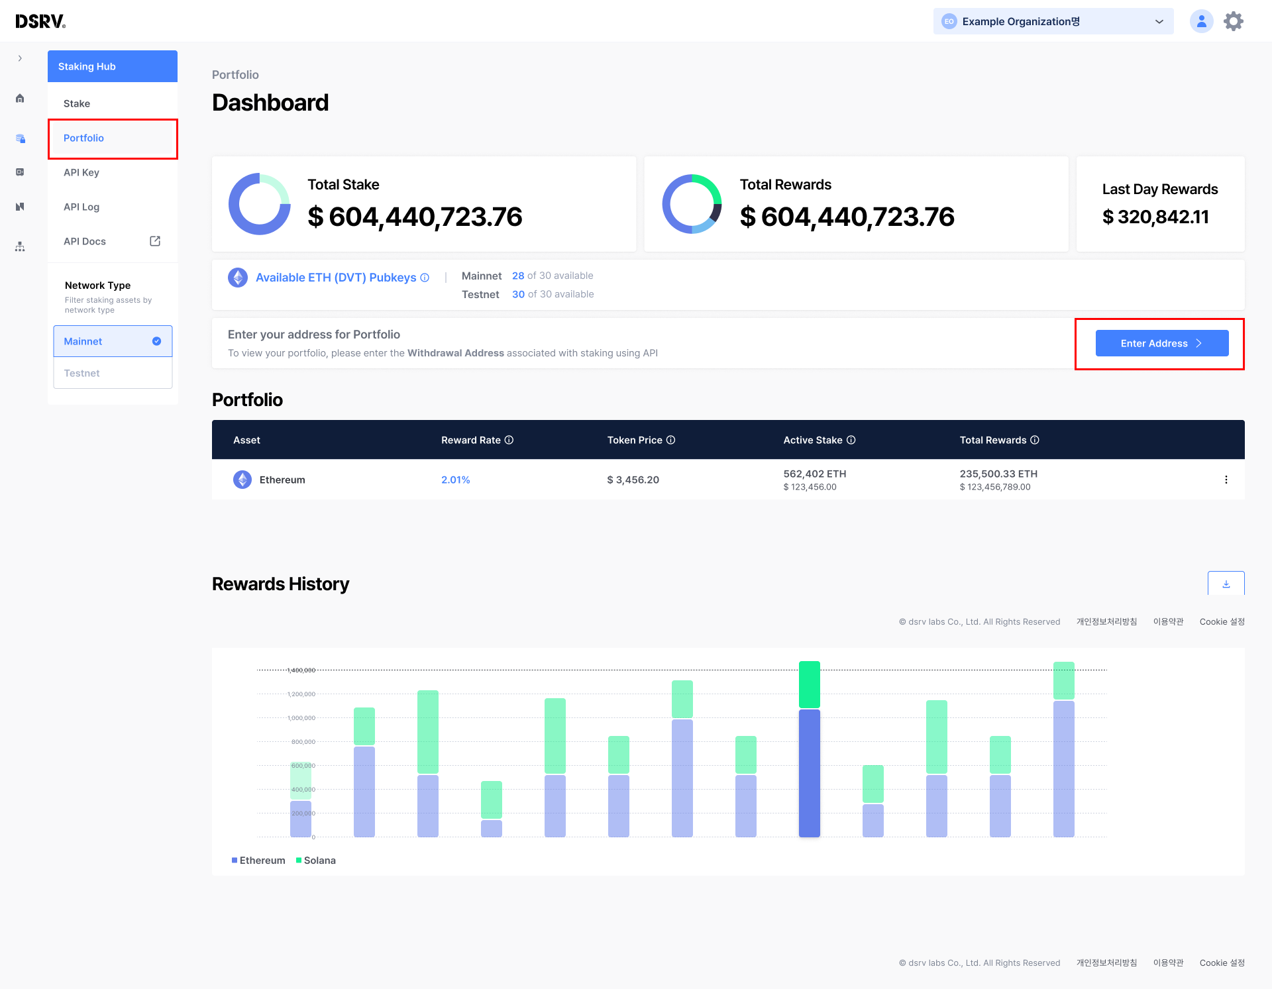Expand the collapsed left sidebar with the chevron
Viewport: 1272px width, 989px height.
[20, 58]
